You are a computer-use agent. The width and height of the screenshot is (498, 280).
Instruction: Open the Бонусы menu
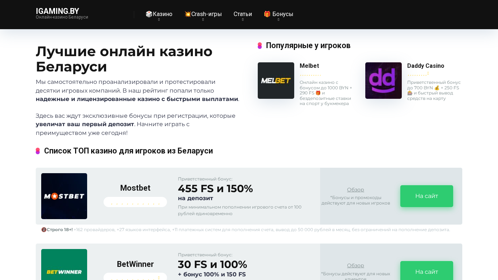(x=279, y=14)
